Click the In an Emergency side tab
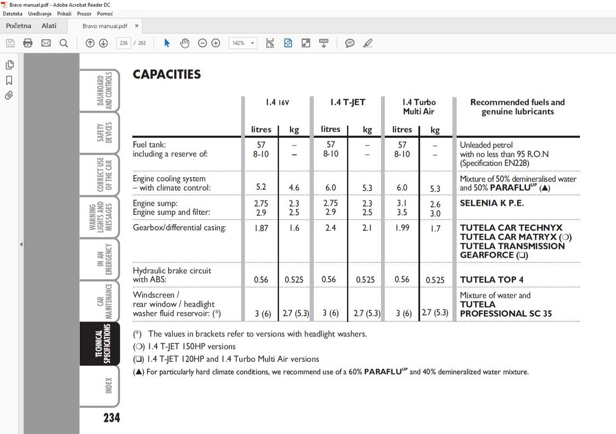The image size is (616, 434). click(100, 259)
